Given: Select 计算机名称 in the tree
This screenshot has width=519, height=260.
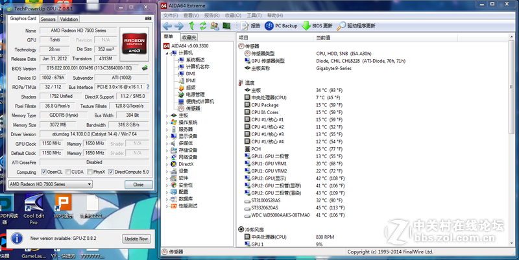Looking at the screenshot, I should coord(193,67).
